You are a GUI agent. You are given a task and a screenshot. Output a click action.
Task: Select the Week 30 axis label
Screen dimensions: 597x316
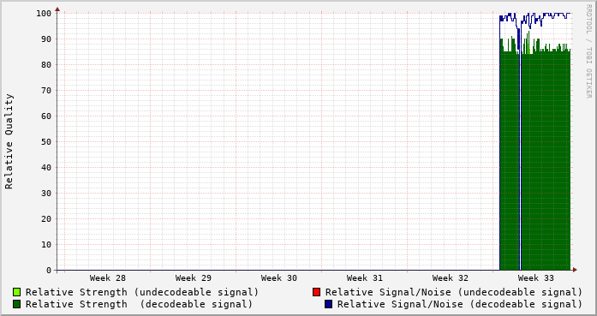279,278
